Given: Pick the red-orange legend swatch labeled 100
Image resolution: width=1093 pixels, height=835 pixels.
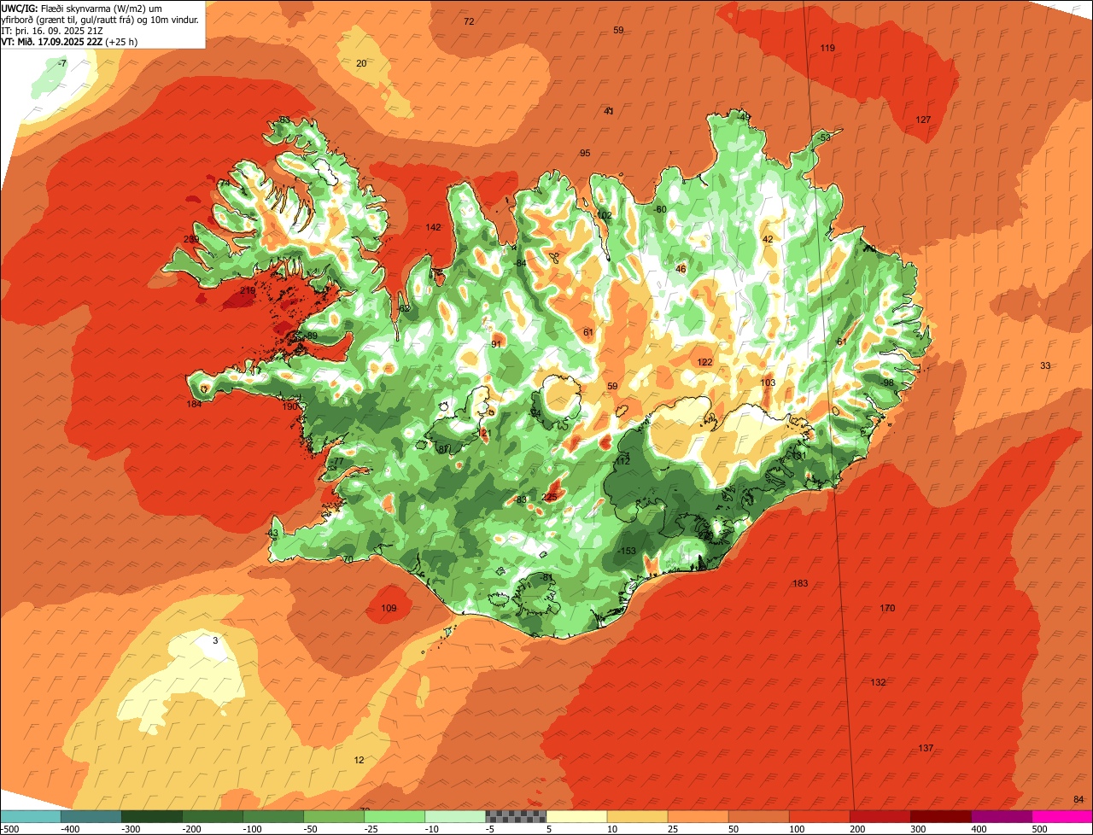Looking at the screenshot, I should coord(819,817).
